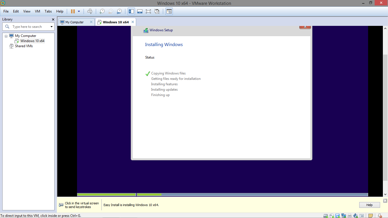Close the Windows Setup dialog
This screenshot has width=388, height=218.
point(305,27)
